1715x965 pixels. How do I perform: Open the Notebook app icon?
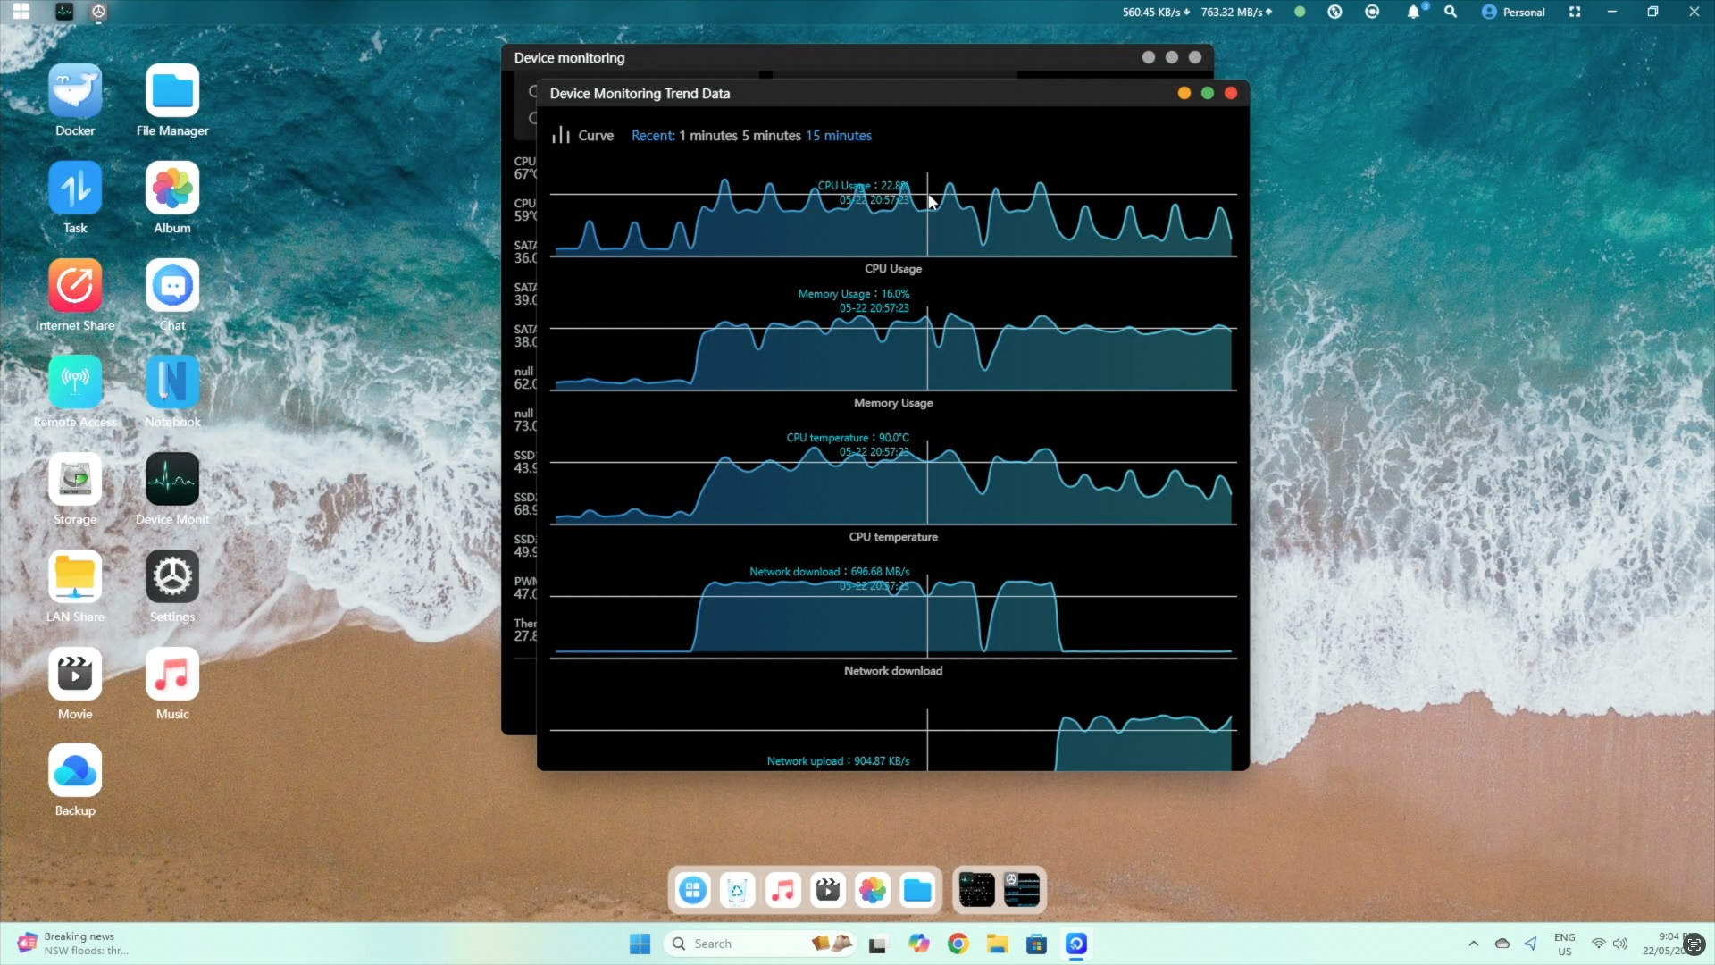click(172, 382)
